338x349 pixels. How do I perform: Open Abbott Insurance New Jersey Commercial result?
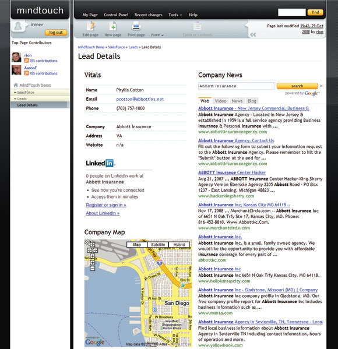pyautogui.click(x=254, y=108)
